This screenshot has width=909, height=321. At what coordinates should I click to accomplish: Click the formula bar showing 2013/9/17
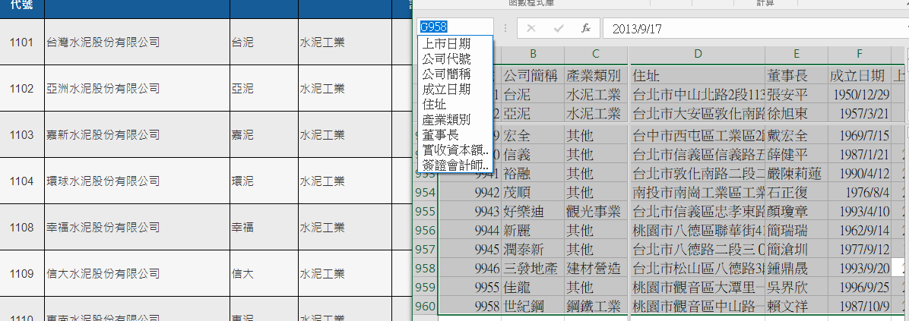pyautogui.click(x=755, y=28)
